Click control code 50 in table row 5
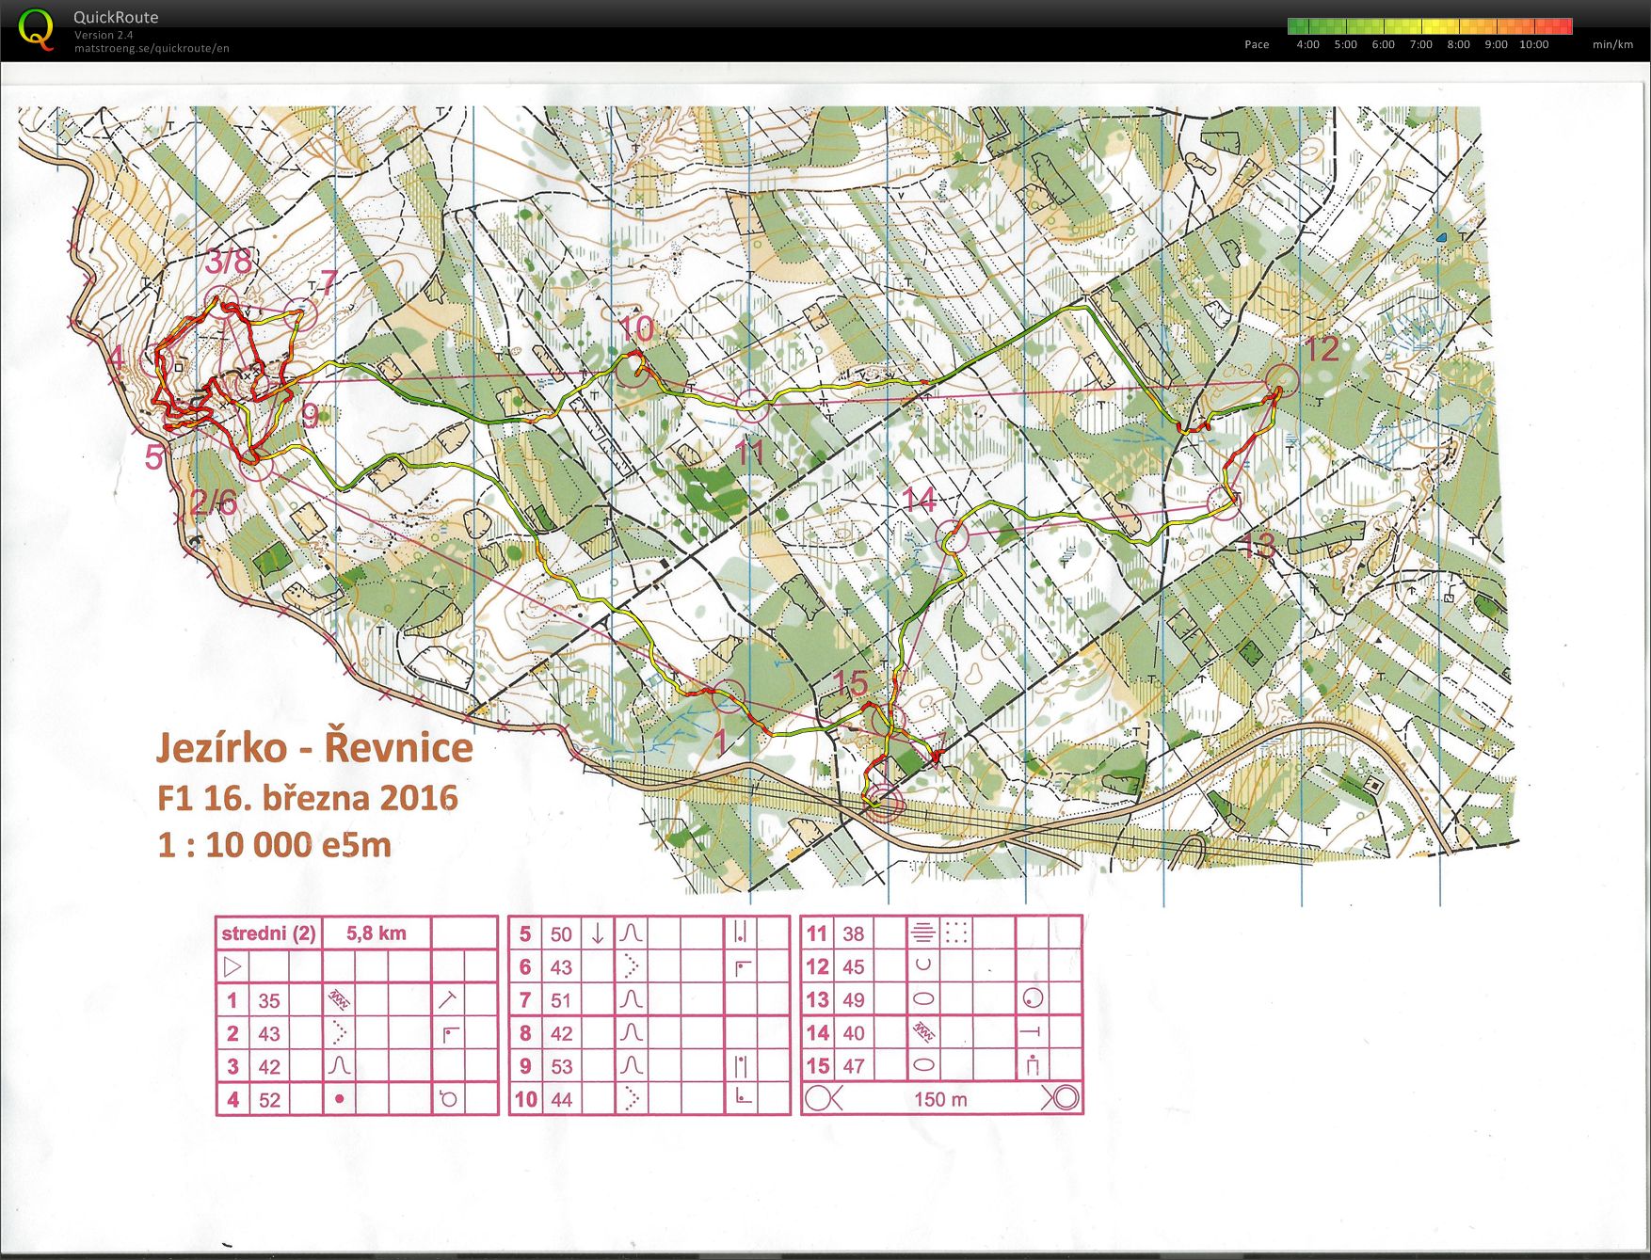The height and width of the screenshot is (1260, 1651). click(561, 934)
